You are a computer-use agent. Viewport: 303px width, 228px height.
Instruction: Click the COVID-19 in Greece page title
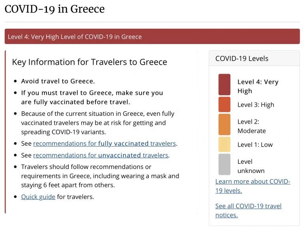coord(54,9)
